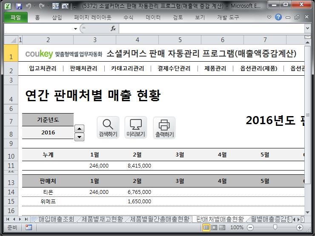Click vertical scrollbar up arrow

click(308, 43)
